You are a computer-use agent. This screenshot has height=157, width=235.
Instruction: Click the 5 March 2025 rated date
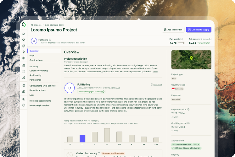[115, 88]
